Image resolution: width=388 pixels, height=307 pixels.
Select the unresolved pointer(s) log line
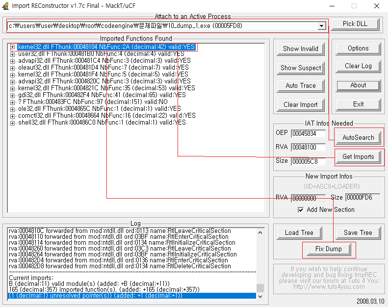[132, 296]
